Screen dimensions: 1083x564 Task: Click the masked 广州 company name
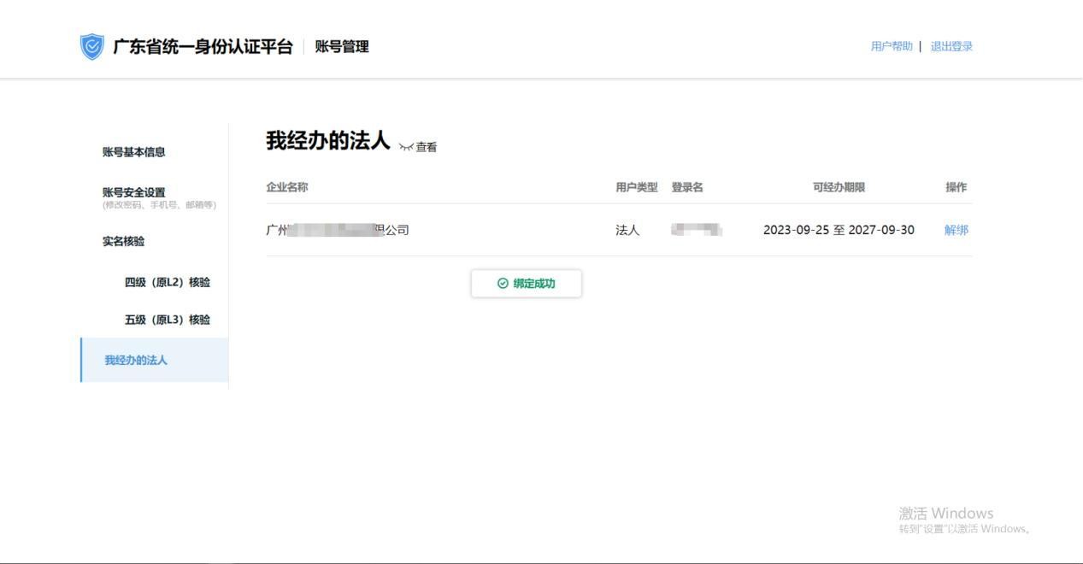coord(338,230)
